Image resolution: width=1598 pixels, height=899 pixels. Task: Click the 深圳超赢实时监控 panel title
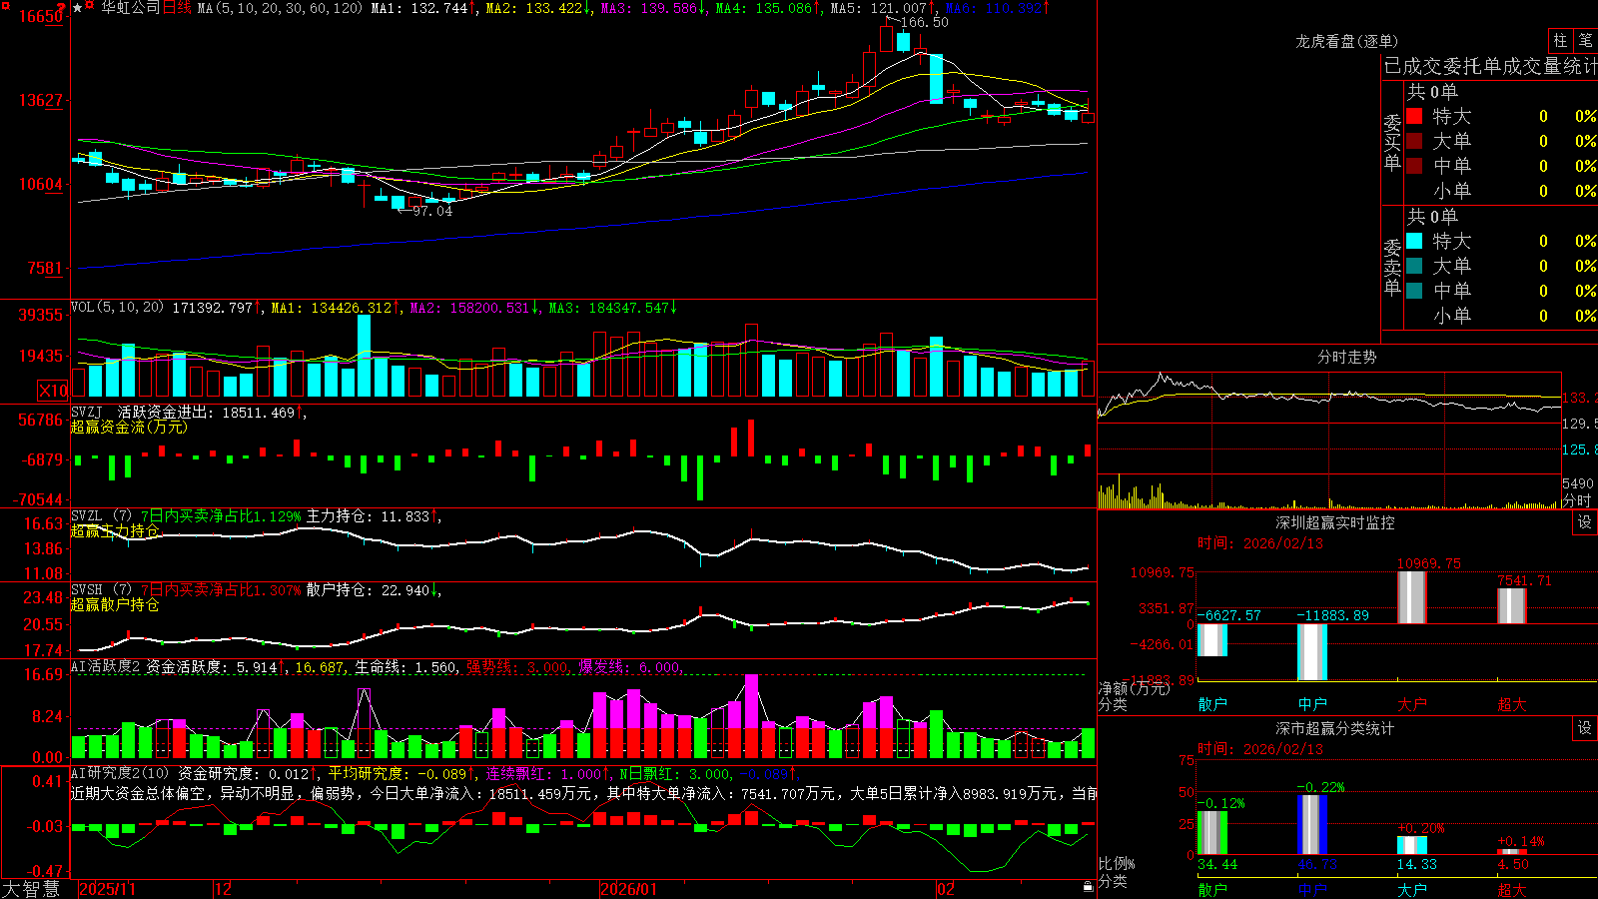(x=1335, y=522)
